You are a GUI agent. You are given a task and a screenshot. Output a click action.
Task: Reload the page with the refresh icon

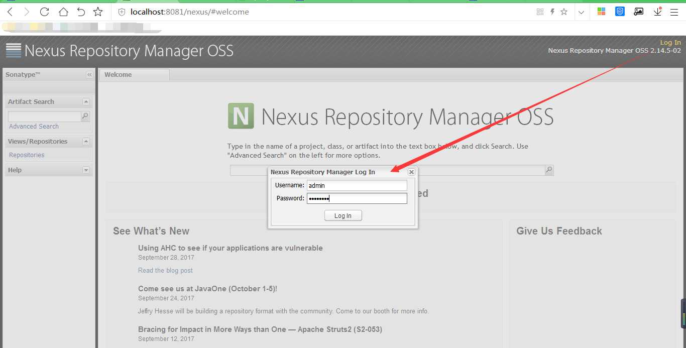45,12
